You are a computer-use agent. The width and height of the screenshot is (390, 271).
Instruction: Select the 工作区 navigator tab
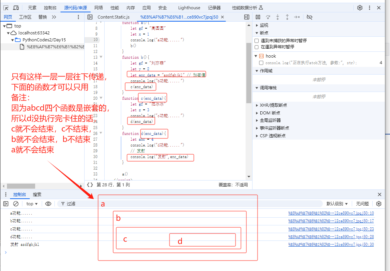click(25, 17)
